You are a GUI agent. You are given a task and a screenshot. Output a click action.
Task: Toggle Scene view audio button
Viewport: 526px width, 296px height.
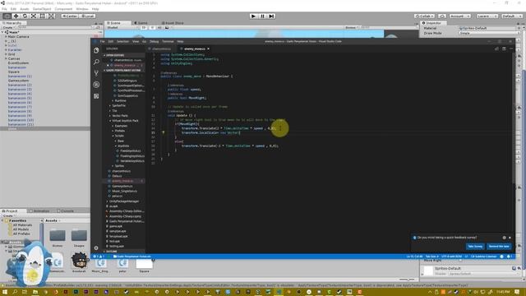[159, 27]
